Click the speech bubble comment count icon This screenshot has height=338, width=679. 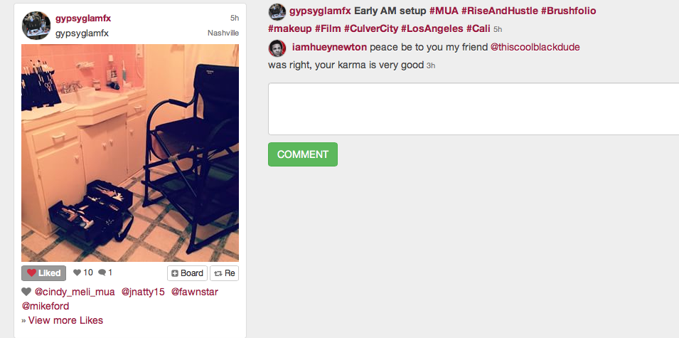point(102,273)
